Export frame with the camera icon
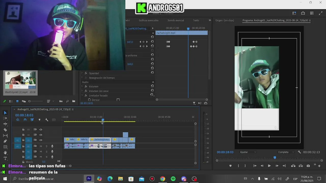326x183 pixels. pos(308,166)
